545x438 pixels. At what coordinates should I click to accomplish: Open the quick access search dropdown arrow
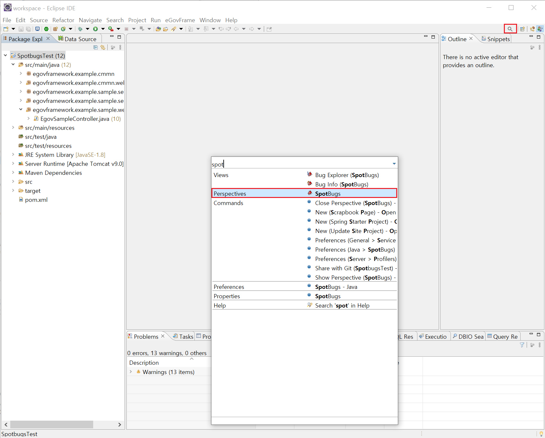tap(394, 164)
